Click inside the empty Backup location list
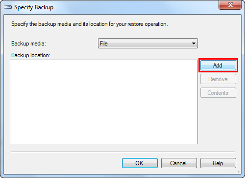 [104, 102]
